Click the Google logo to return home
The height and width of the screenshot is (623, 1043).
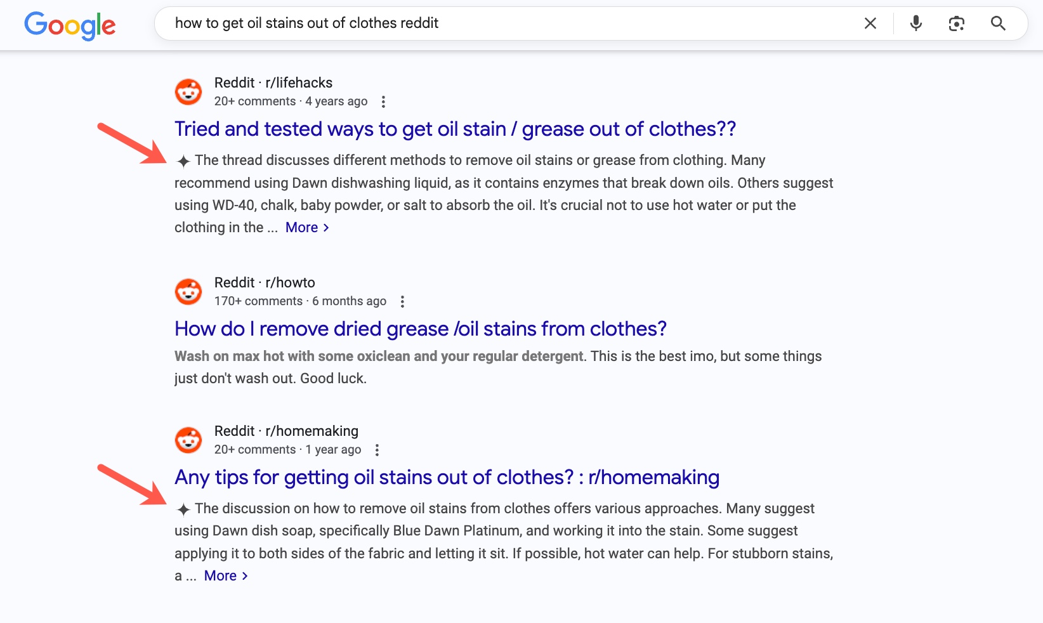click(x=70, y=25)
